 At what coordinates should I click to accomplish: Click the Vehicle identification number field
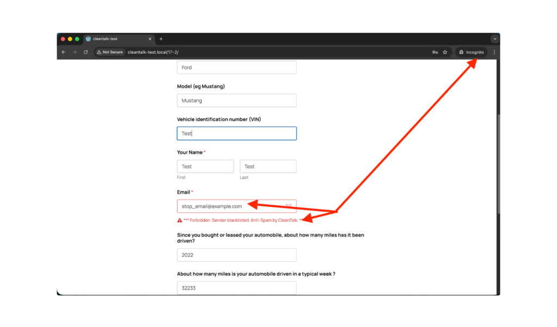(x=237, y=133)
